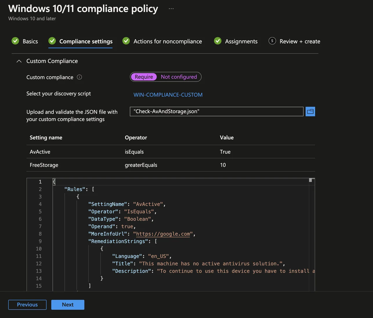Click the "SettingName" key in the JSON editor

(x=108, y=204)
